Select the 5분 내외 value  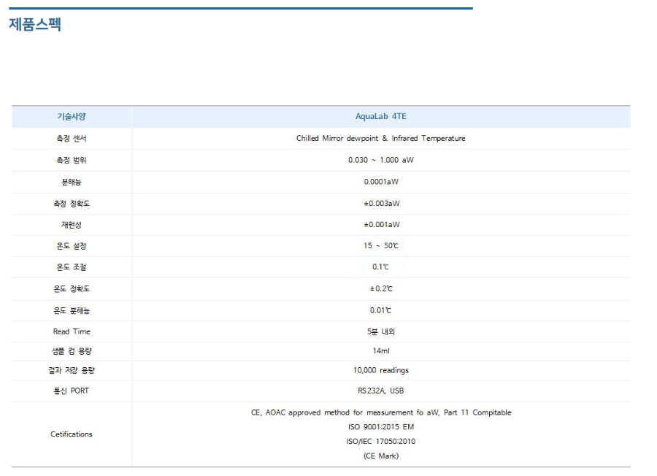tap(381, 331)
